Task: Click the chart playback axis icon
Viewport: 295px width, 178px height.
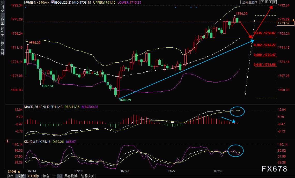Action: [270, 2]
